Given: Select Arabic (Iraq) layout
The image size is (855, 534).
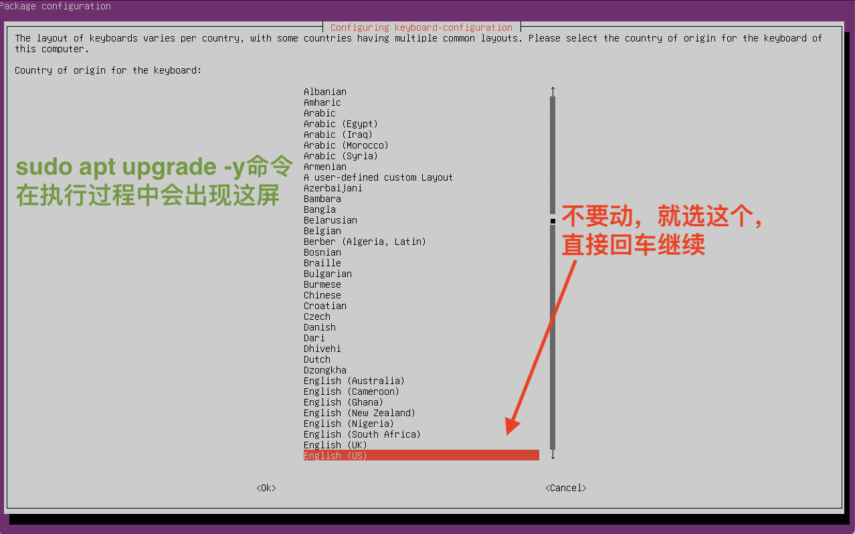Looking at the screenshot, I should (x=339, y=135).
